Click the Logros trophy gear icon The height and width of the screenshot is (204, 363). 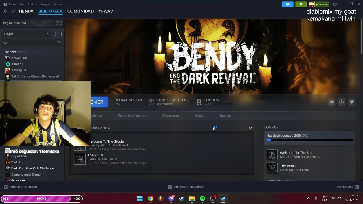199,102
